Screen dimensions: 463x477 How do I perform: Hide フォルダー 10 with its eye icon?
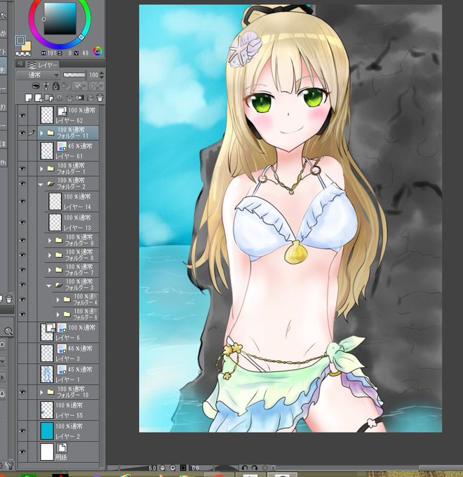(x=22, y=392)
